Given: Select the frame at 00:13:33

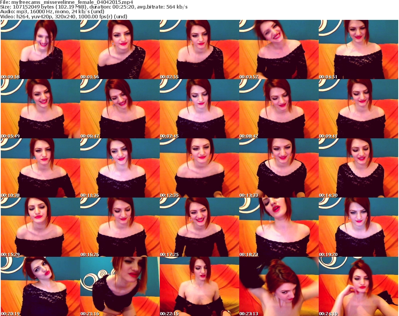Looking at the screenshot, I should tap(279, 168).
